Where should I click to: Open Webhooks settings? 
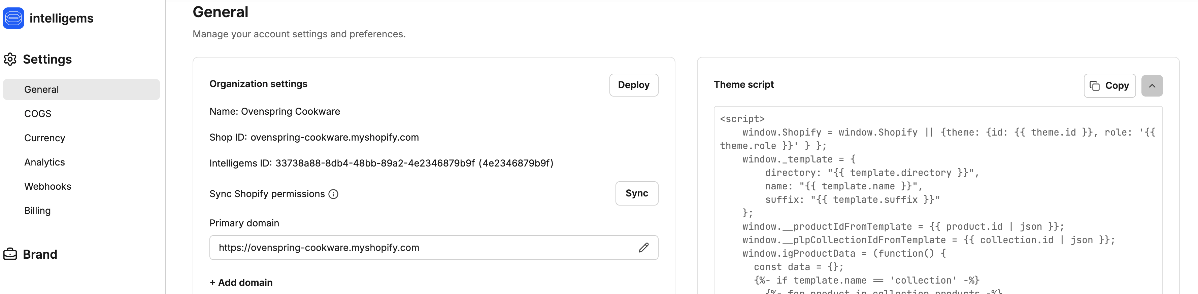pyautogui.click(x=47, y=186)
